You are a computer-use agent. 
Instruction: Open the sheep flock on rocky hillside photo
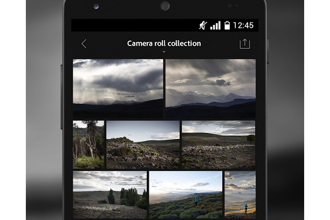pyautogui.click(x=143, y=145)
